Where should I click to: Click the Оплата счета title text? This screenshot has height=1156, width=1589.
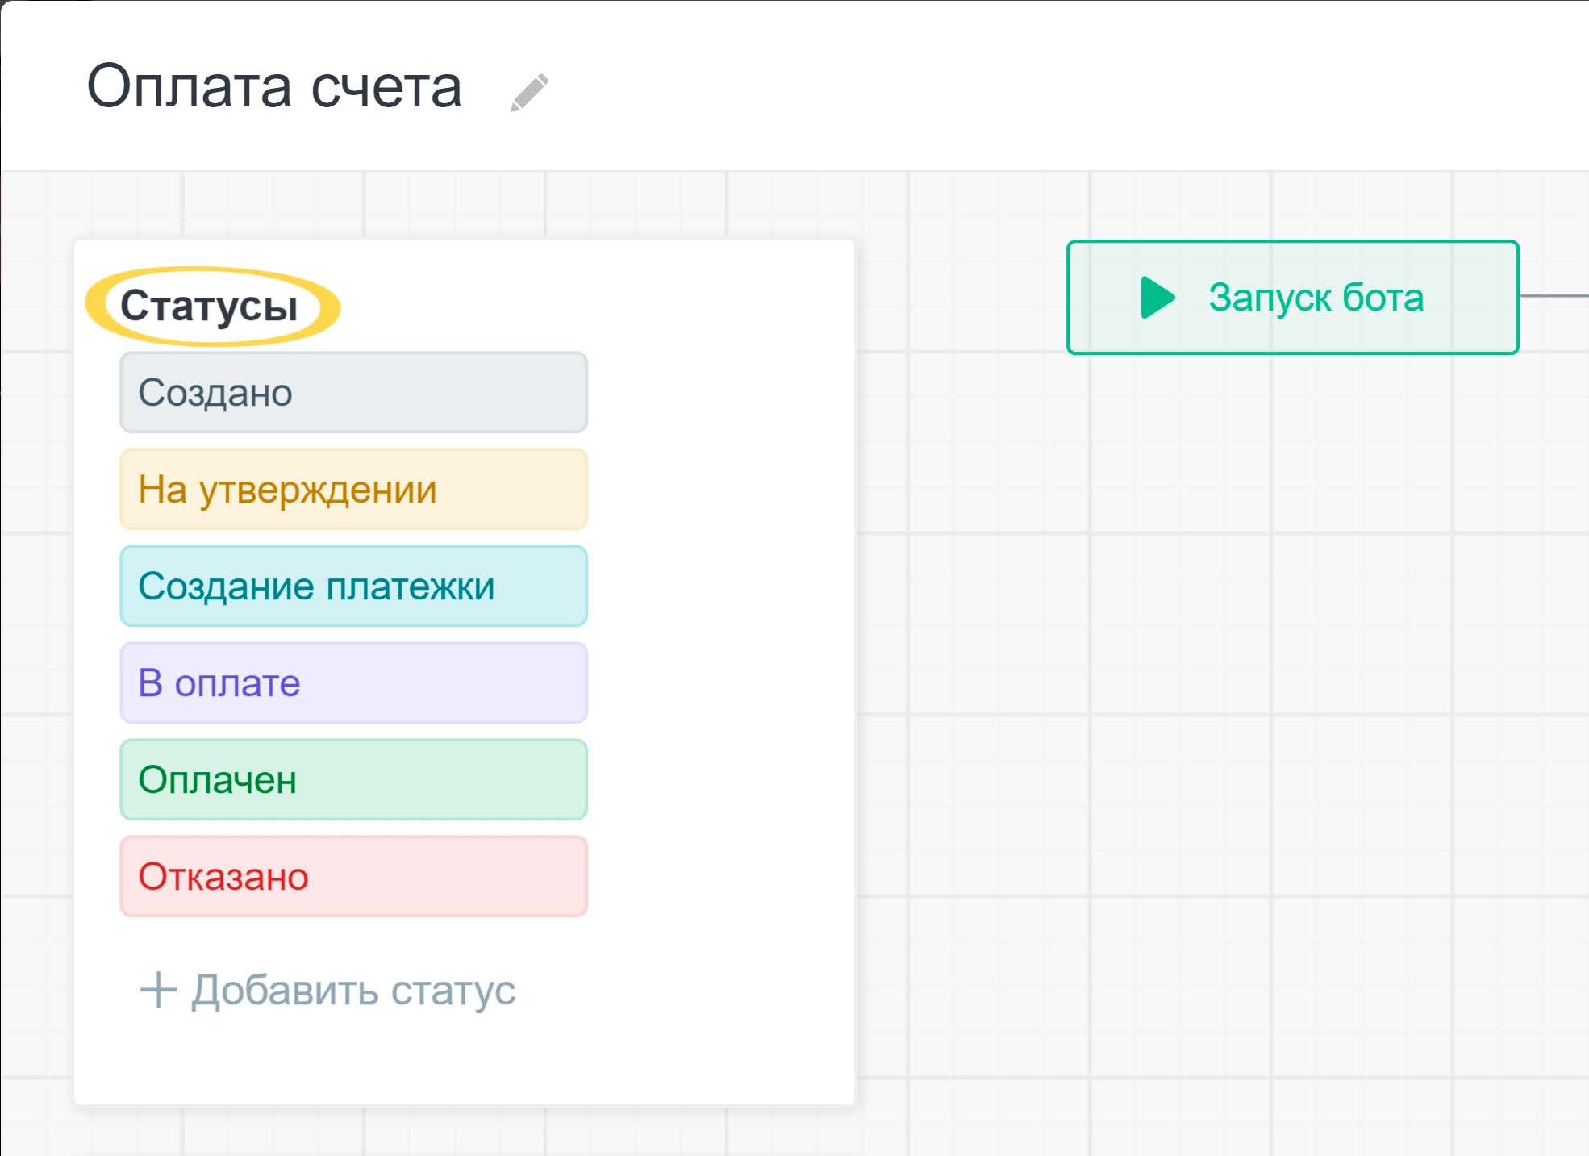(274, 87)
